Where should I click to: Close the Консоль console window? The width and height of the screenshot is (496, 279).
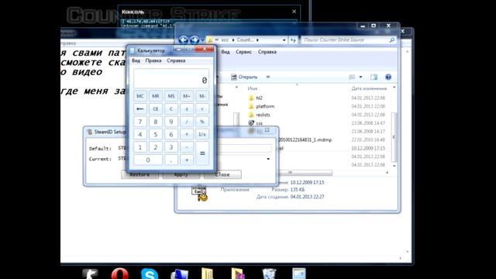(294, 12)
